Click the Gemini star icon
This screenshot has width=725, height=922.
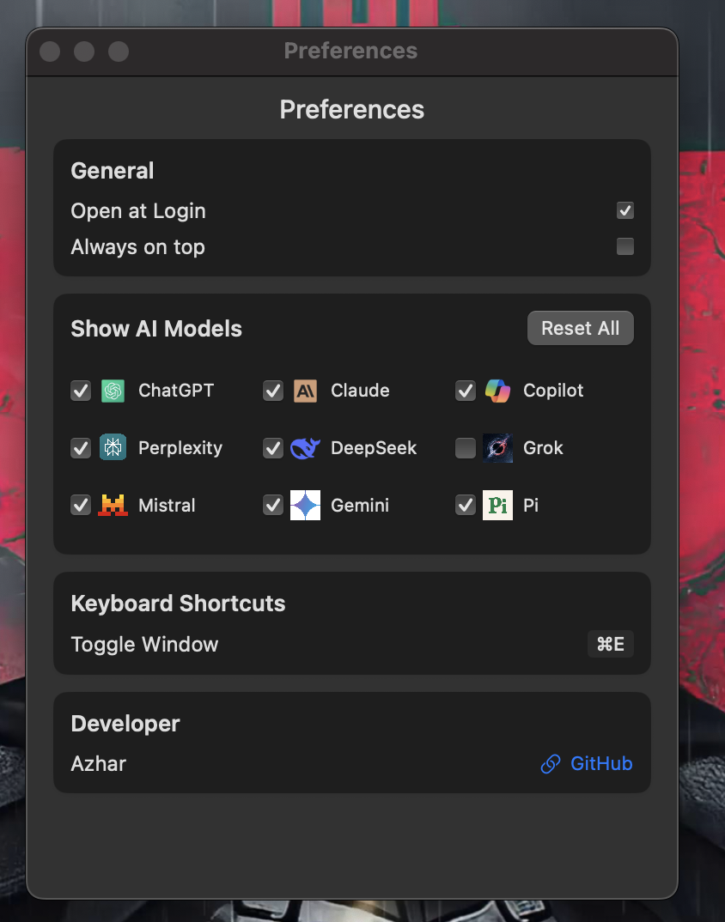click(x=306, y=505)
